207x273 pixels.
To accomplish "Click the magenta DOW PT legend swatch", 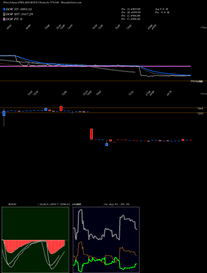I will [x=4, y=19].
